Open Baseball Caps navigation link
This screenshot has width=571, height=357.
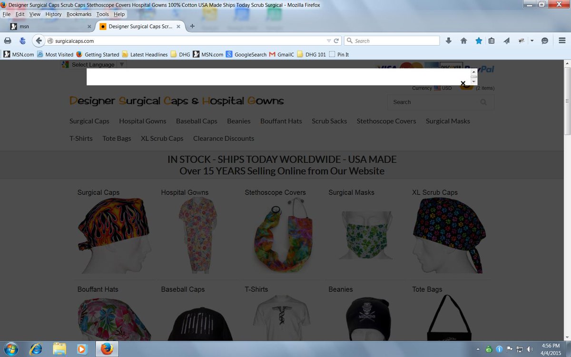pos(197,121)
